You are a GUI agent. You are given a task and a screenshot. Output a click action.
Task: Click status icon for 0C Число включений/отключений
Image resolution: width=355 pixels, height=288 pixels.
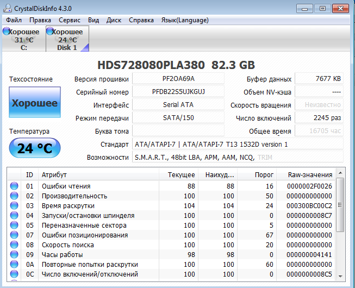tap(14, 274)
